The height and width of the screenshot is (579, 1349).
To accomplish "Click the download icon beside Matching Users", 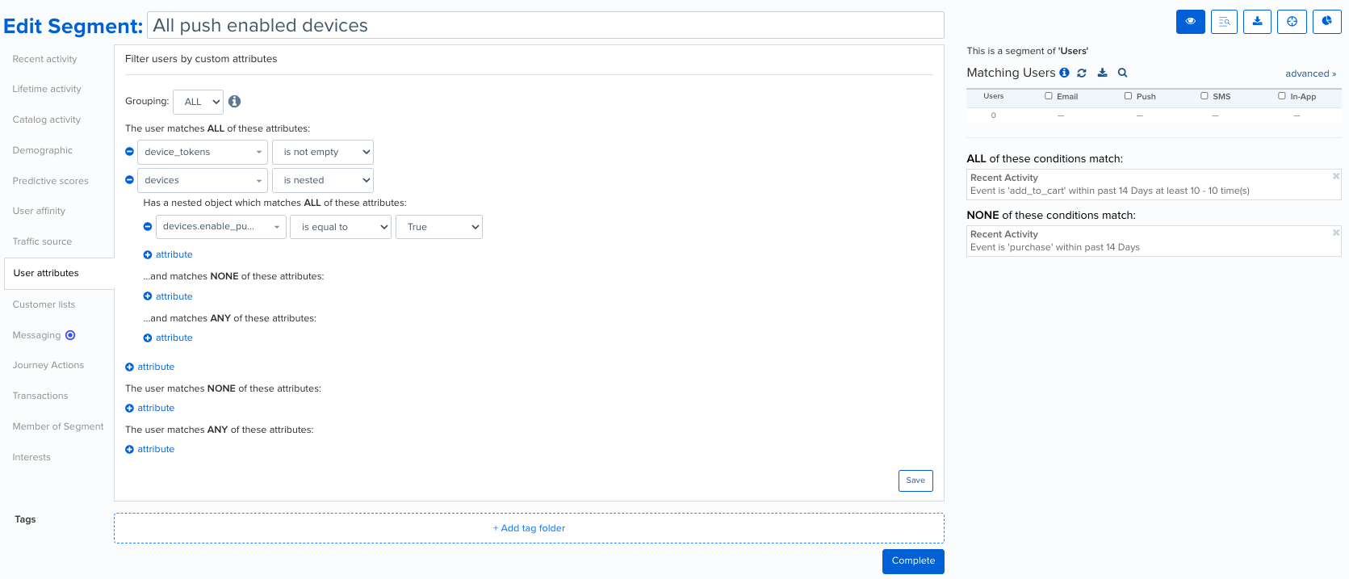I will click(x=1102, y=73).
